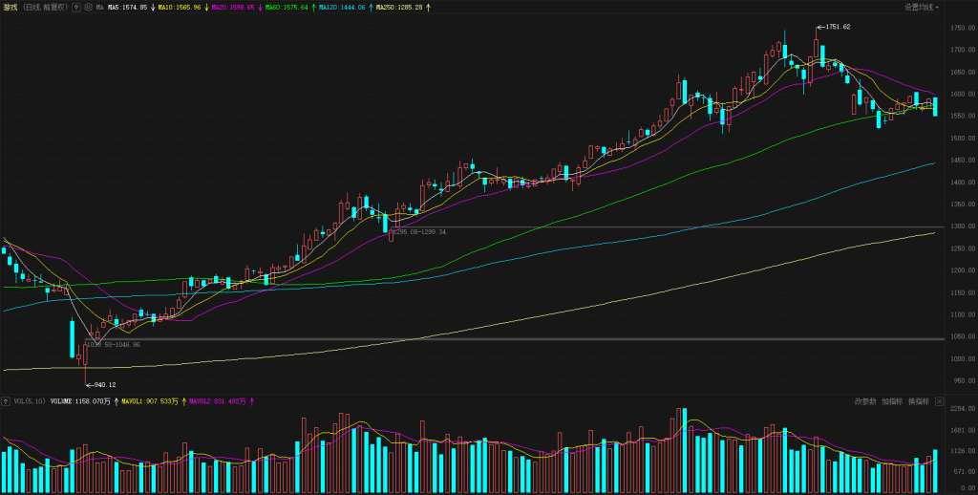978x495 pixels.
Task: Click the help icon beside 游戏 title
Action: pyautogui.click(x=75, y=7)
